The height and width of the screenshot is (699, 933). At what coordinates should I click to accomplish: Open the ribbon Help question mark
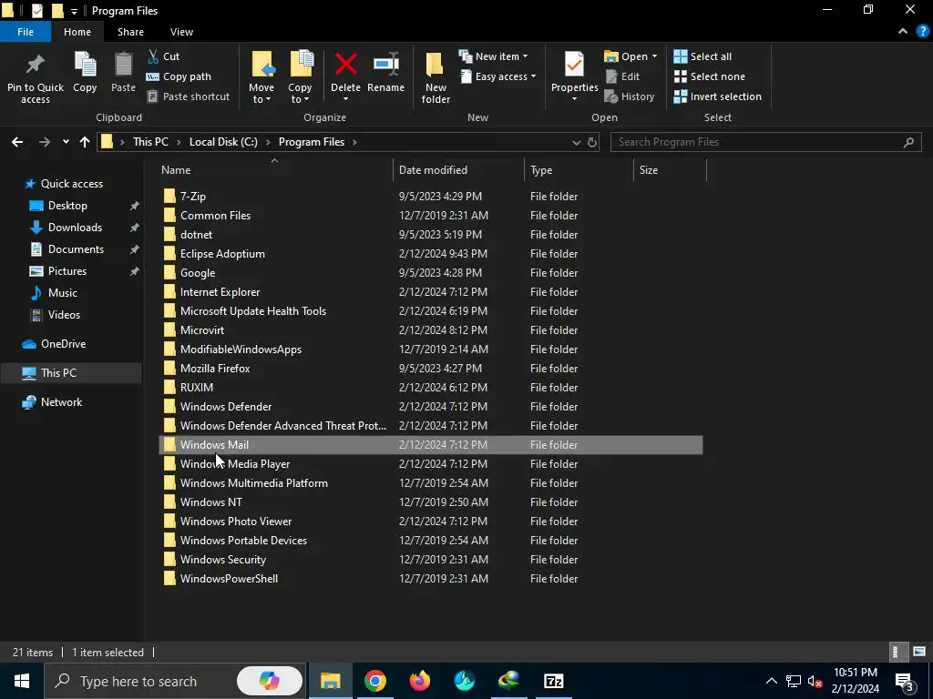[922, 32]
